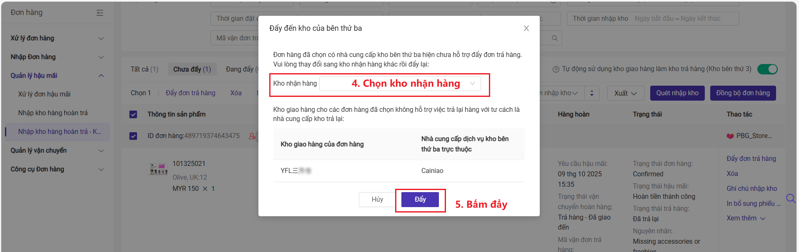Click the sidebar collapse icon beside Đơn hàng
This screenshot has width=799, height=252.
tap(100, 13)
